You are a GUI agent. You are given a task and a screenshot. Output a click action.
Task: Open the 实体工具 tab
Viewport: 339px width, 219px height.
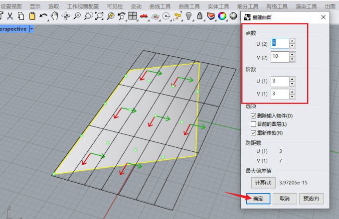pos(218,6)
